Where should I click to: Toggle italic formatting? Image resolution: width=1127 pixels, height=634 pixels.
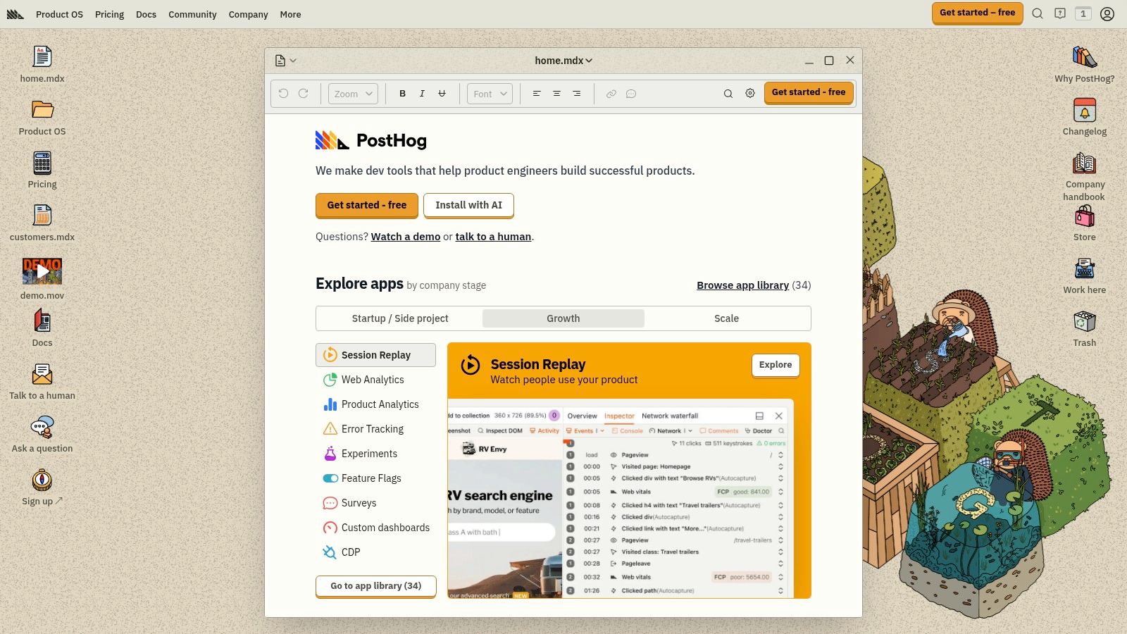(x=422, y=94)
